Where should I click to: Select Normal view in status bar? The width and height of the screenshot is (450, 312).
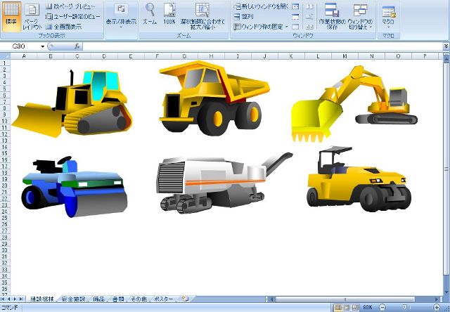[x=338, y=308]
